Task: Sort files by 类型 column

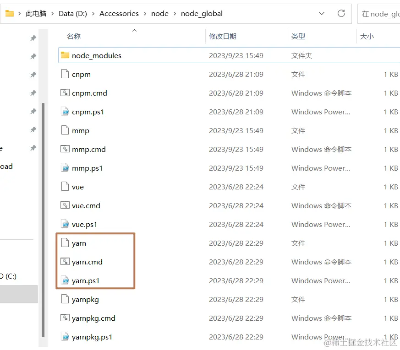Action: [298, 37]
